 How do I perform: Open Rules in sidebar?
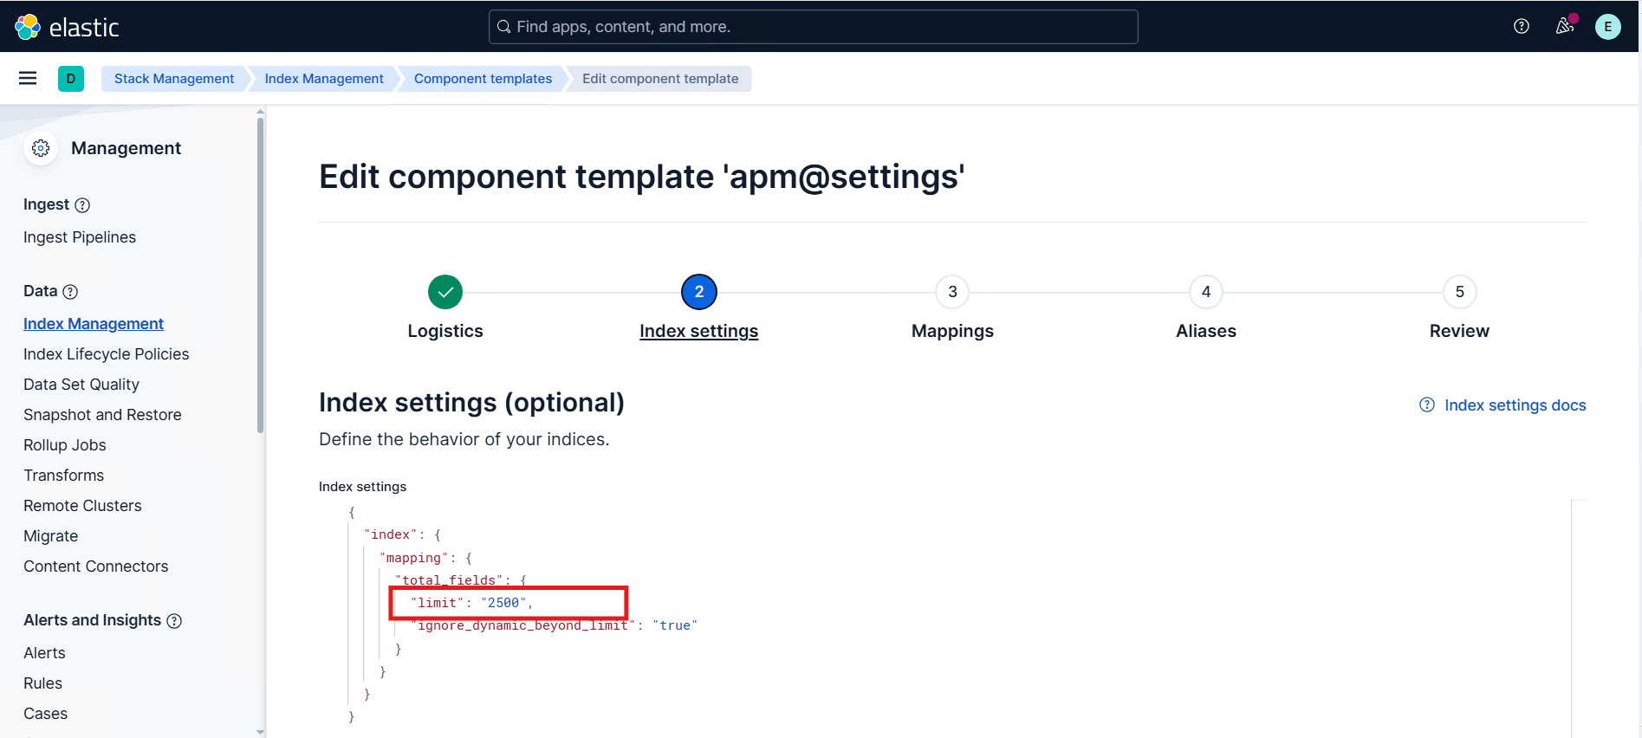click(42, 683)
